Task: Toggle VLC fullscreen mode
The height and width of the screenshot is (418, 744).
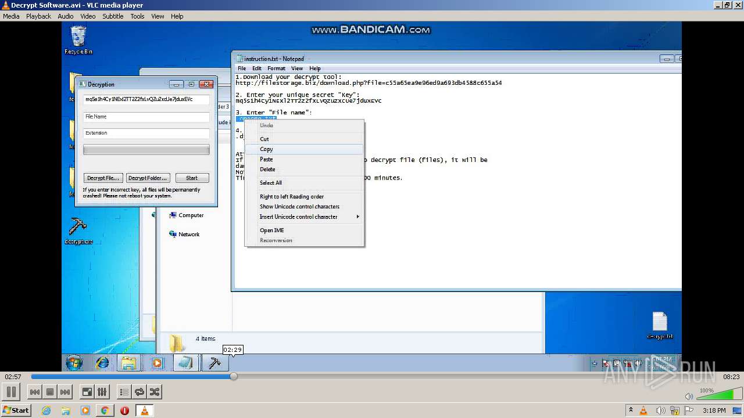Action: (x=87, y=392)
